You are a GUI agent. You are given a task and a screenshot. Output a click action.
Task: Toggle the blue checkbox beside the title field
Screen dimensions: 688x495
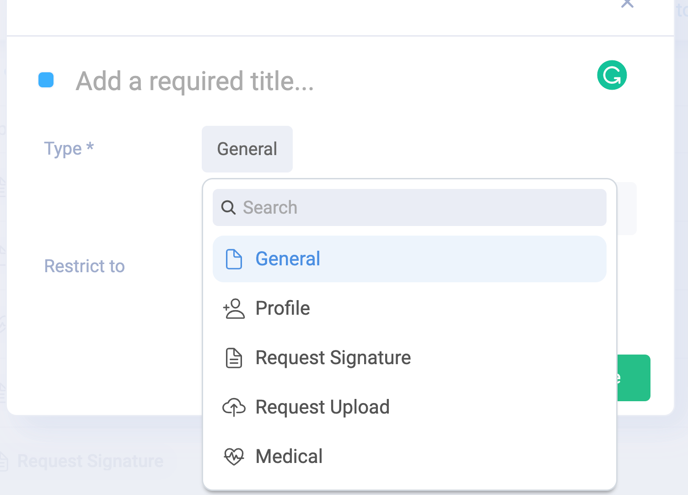[46, 80]
